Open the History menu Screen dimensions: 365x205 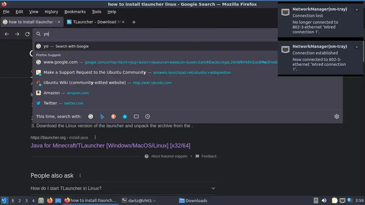[x=51, y=12]
